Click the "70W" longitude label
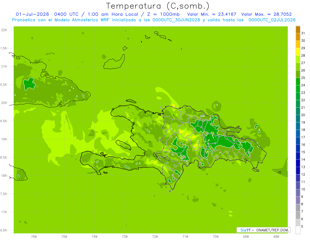 [216, 237]
